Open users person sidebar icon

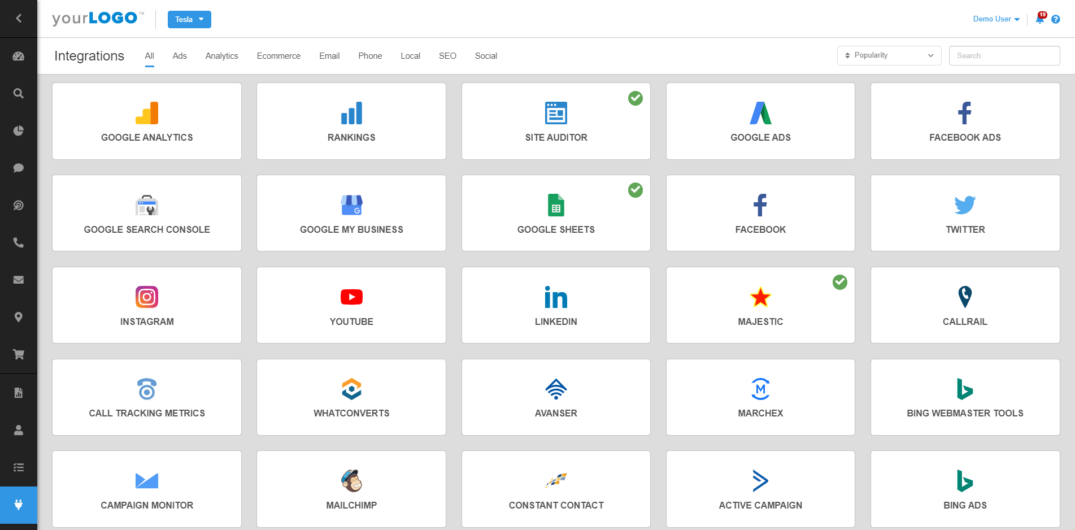19,430
